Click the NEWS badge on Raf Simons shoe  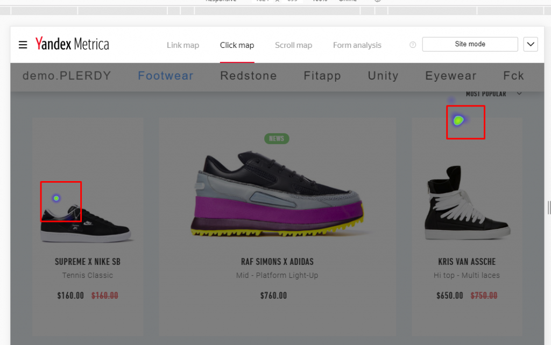pyautogui.click(x=277, y=139)
